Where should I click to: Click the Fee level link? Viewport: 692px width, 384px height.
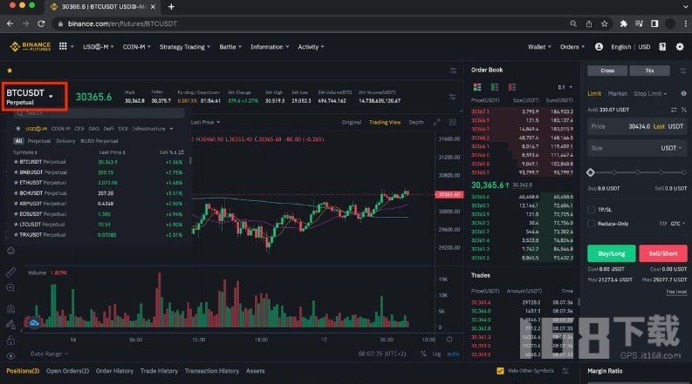click(x=676, y=292)
